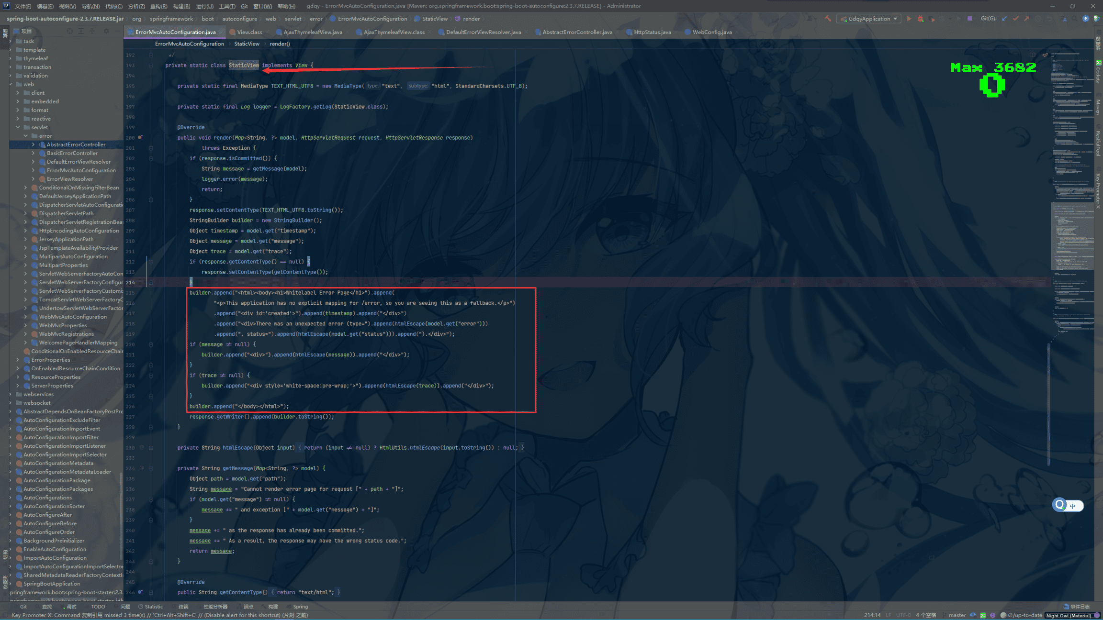
Task: Click the hammer Build project icon
Action: point(828,19)
